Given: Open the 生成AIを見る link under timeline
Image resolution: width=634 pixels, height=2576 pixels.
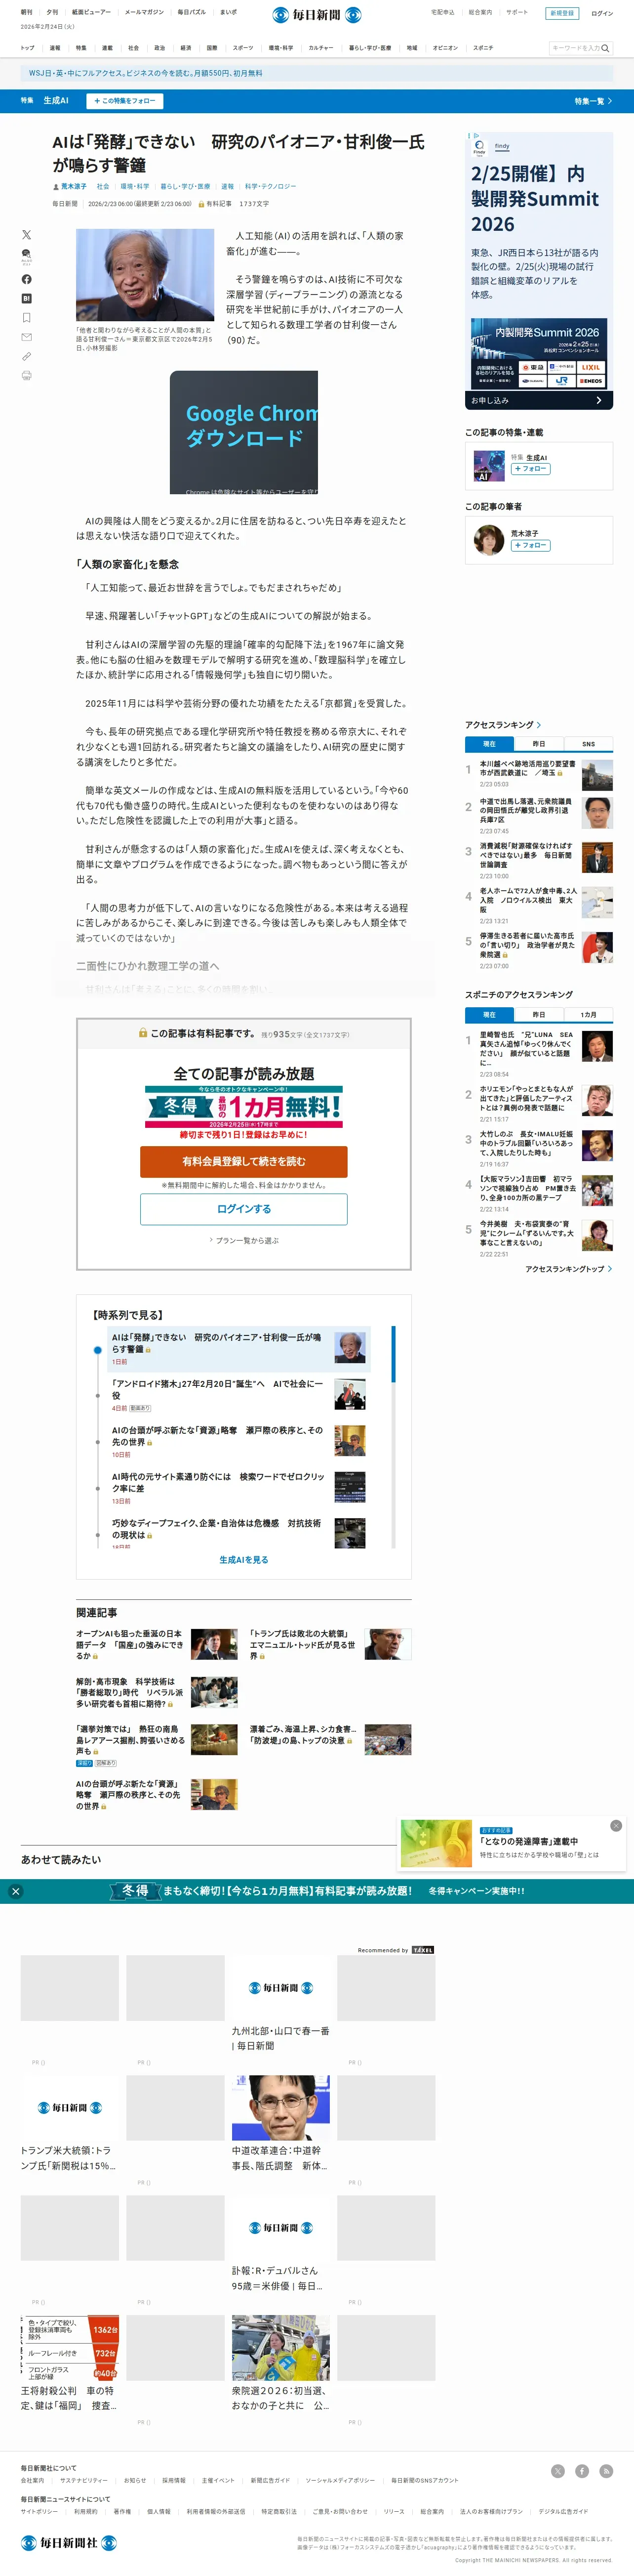Looking at the screenshot, I should [243, 1560].
